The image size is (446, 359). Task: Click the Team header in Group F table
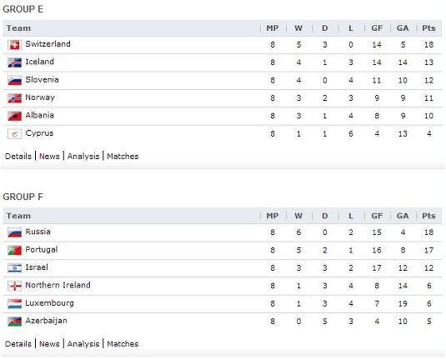18,216
